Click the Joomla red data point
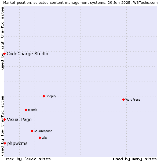 tap(26, 110)
